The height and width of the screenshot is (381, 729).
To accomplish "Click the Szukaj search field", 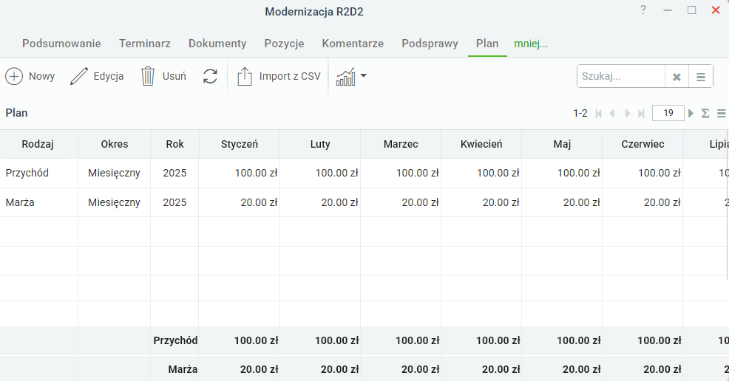I will tap(621, 77).
